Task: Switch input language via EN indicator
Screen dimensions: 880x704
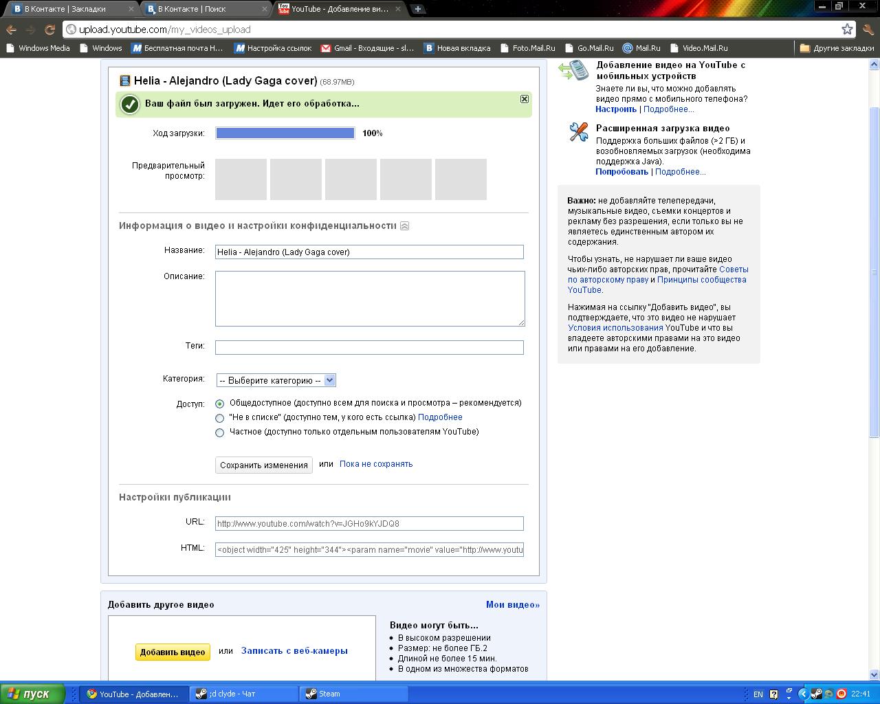Action: (758, 694)
